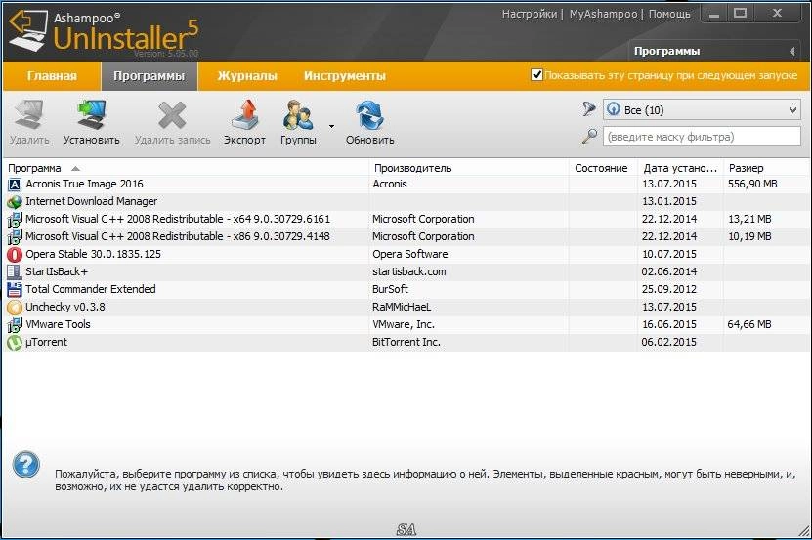Image resolution: width=812 pixels, height=540 pixels.
Task: Click the µTorrent green icon
Action: pos(15,342)
